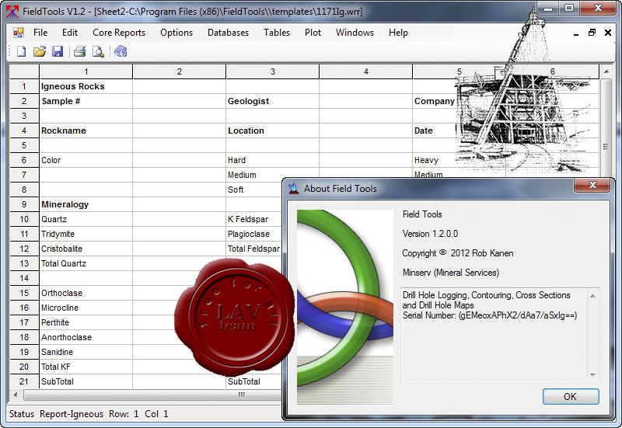Viewport: 622px width, 428px height.
Task: Open the Options menu
Action: click(x=176, y=33)
